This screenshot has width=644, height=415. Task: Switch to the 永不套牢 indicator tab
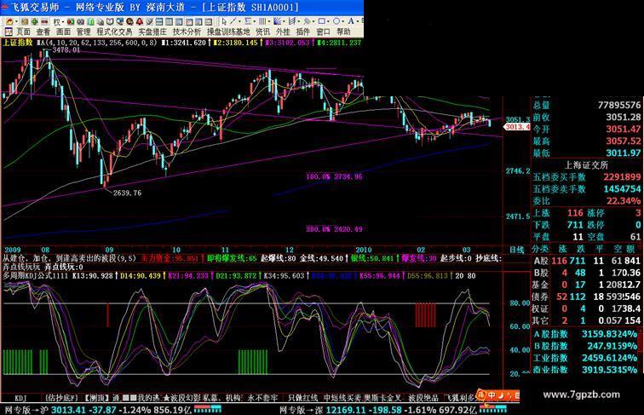pyautogui.click(x=262, y=398)
